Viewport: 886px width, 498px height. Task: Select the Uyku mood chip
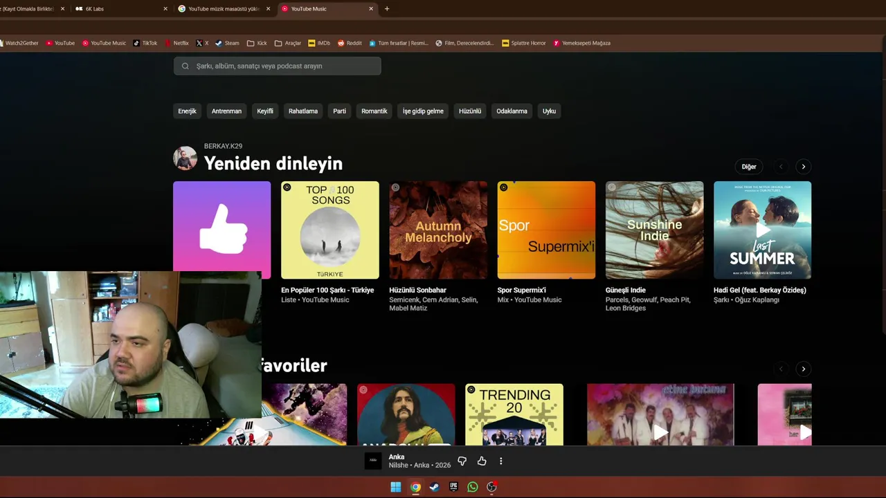(x=549, y=111)
